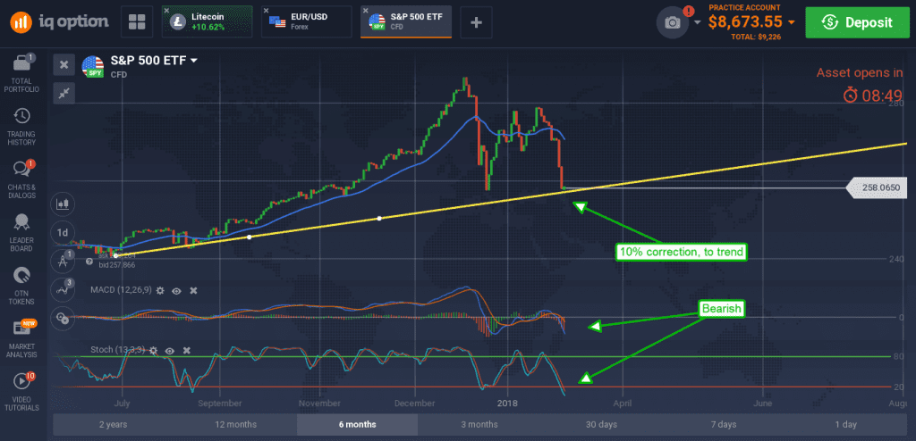Open Trading History from sidebar

(x=21, y=126)
